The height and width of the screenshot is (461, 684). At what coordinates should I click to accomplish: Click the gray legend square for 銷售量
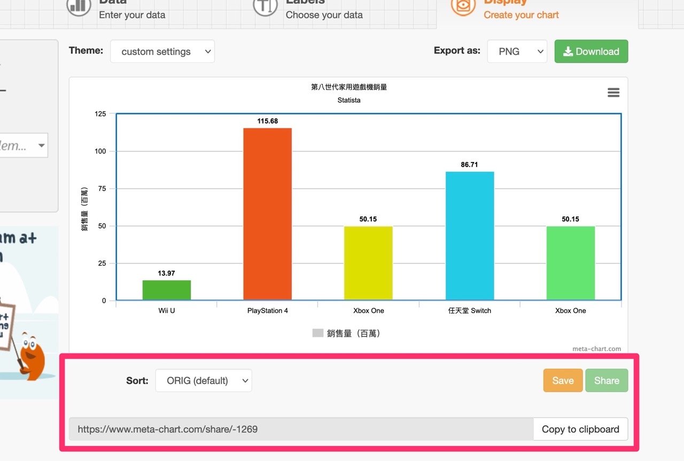coord(318,333)
